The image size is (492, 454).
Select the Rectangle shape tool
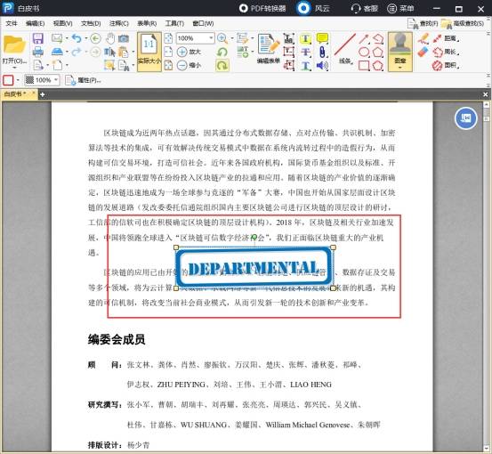click(364, 66)
